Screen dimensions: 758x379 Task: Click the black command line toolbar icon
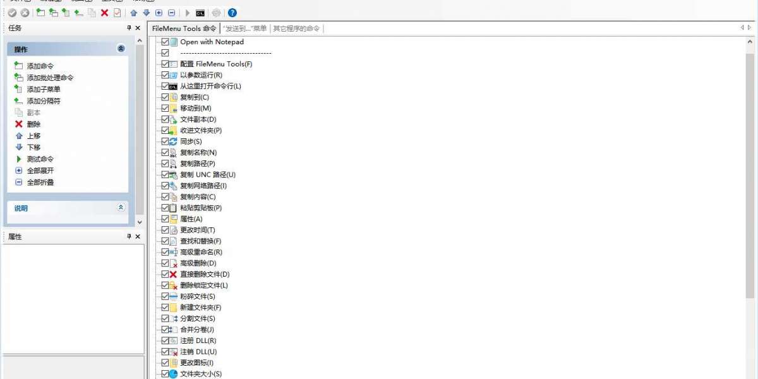tap(200, 13)
